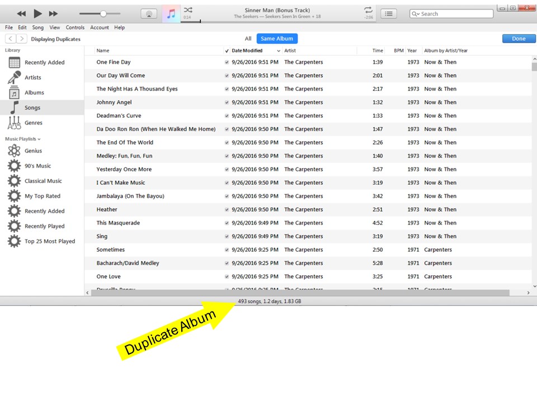Toggle repeat playback mode
Viewport: 537px width, 402px height.
(x=368, y=9)
